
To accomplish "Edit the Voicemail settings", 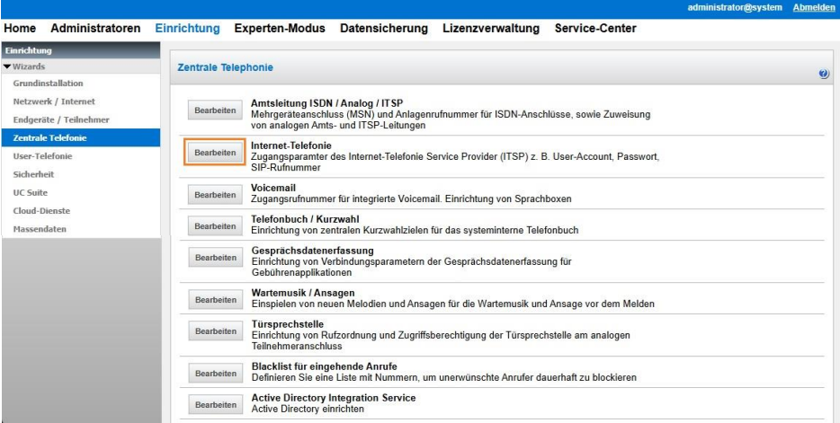I will point(215,194).
